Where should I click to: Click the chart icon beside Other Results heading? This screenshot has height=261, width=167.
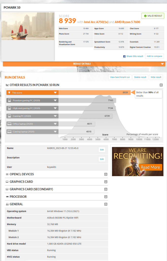pyautogui.click(x=7, y=85)
